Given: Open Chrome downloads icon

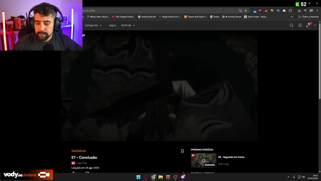Looking at the screenshot, I should (299, 11).
